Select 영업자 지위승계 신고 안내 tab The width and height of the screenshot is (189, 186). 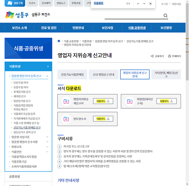pyautogui.click(x=135, y=74)
